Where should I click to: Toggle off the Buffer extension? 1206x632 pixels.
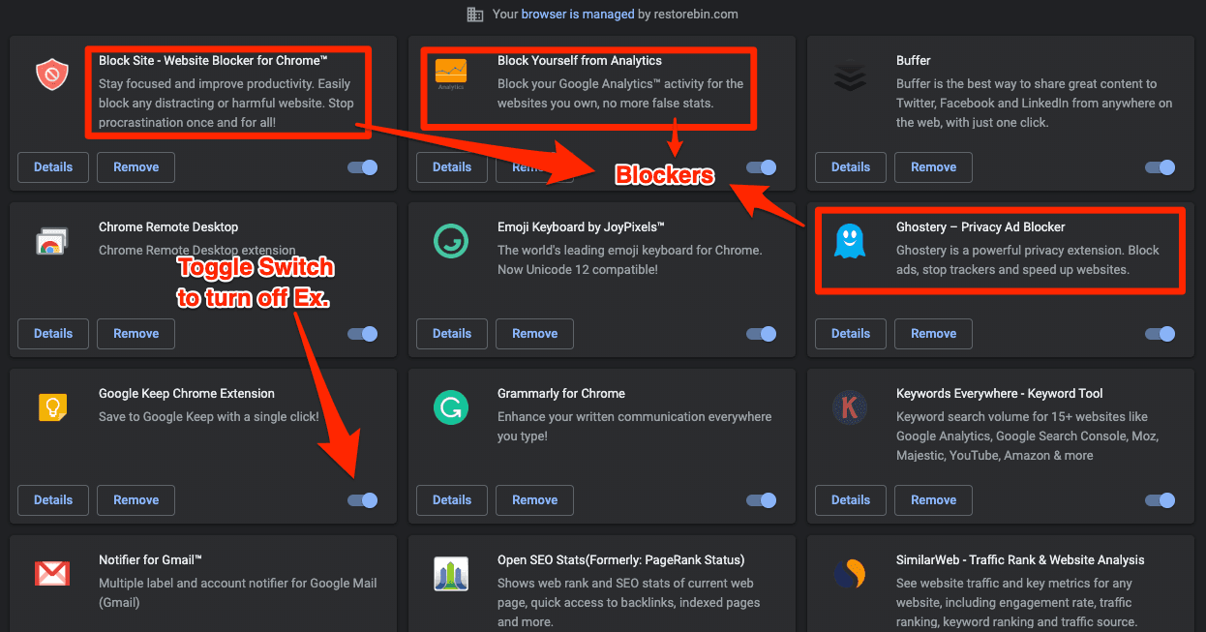click(x=1161, y=167)
